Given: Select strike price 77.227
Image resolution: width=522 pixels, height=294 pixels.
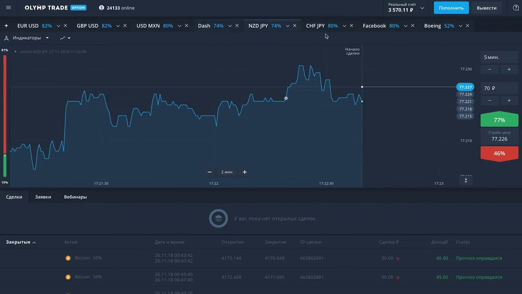Looking at the screenshot, I should pos(465,87).
